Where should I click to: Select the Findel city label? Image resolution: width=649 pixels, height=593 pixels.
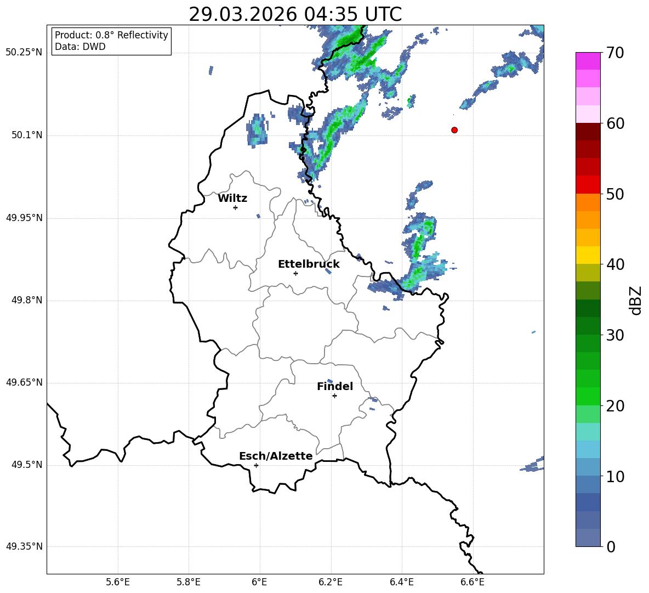coord(335,386)
